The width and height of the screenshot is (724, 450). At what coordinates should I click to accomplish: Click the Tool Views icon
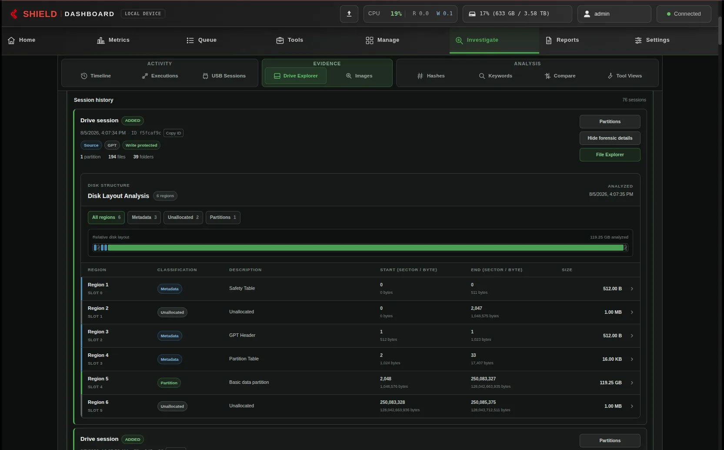point(610,76)
